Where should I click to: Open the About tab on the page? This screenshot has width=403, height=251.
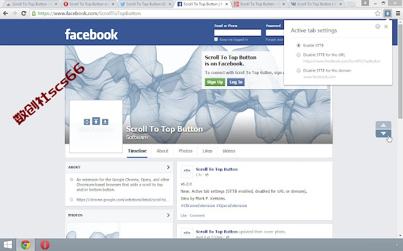(162, 151)
